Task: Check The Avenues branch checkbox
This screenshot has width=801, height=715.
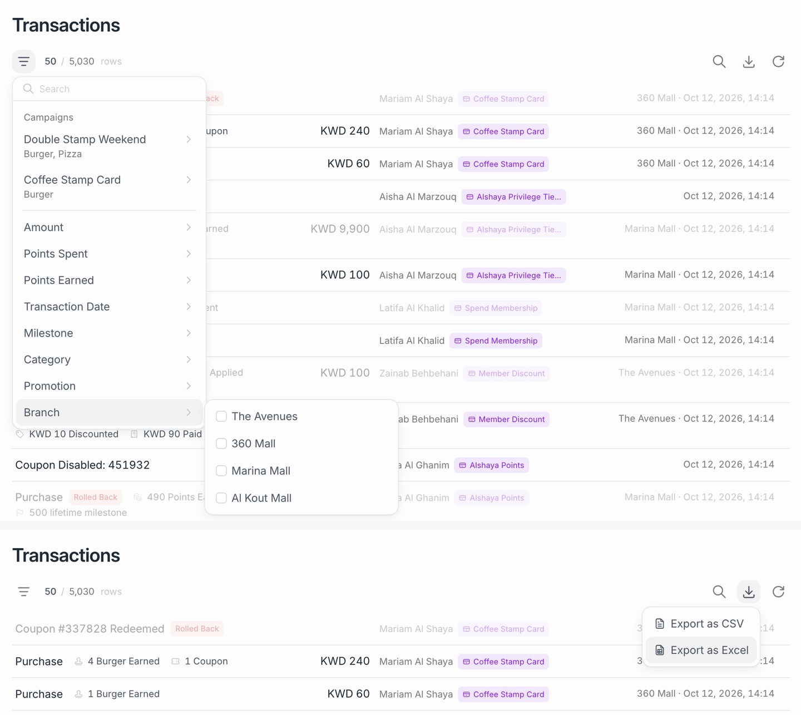Action: (221, 416)
